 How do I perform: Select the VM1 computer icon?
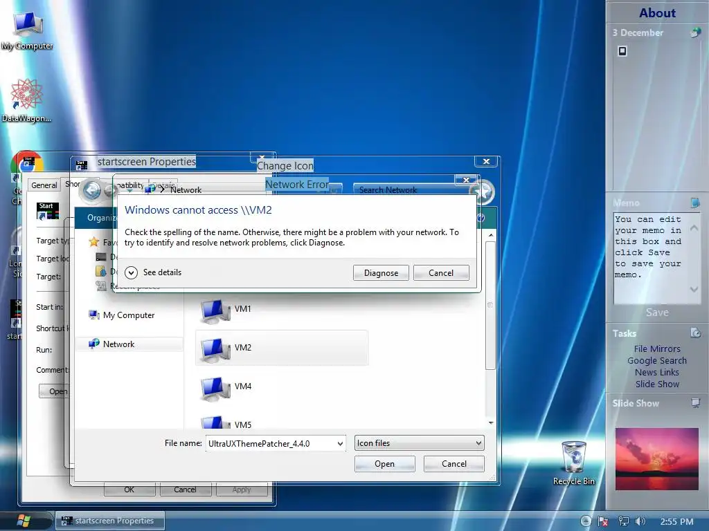[x=215, y=311]
